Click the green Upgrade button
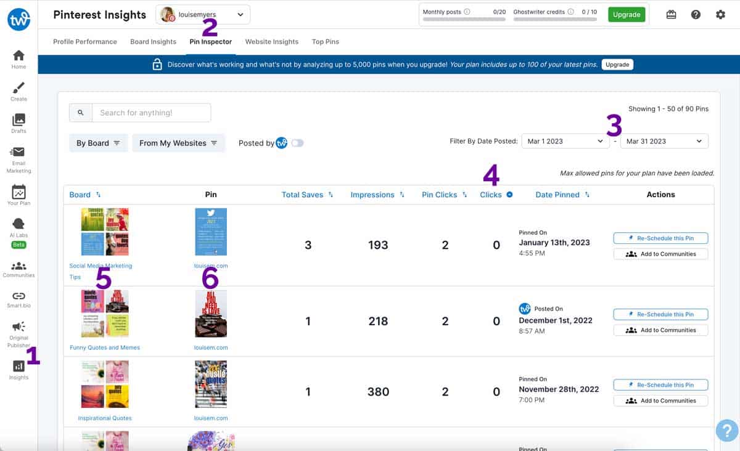 pyautogui.click(x=627, y=14)
